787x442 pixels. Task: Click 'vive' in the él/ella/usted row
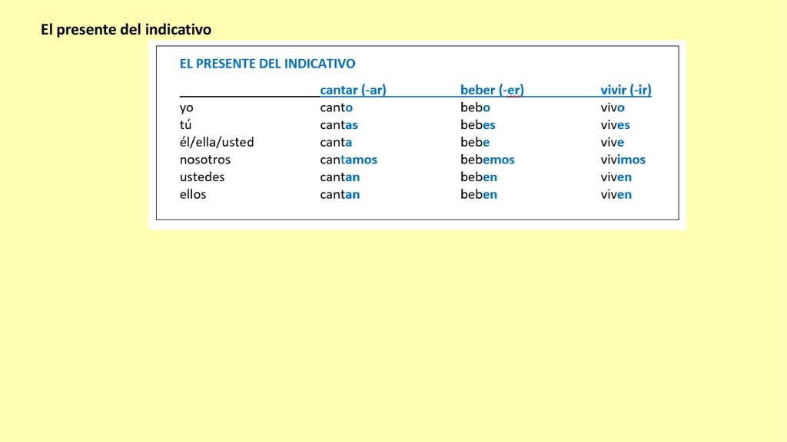[613, 142]
